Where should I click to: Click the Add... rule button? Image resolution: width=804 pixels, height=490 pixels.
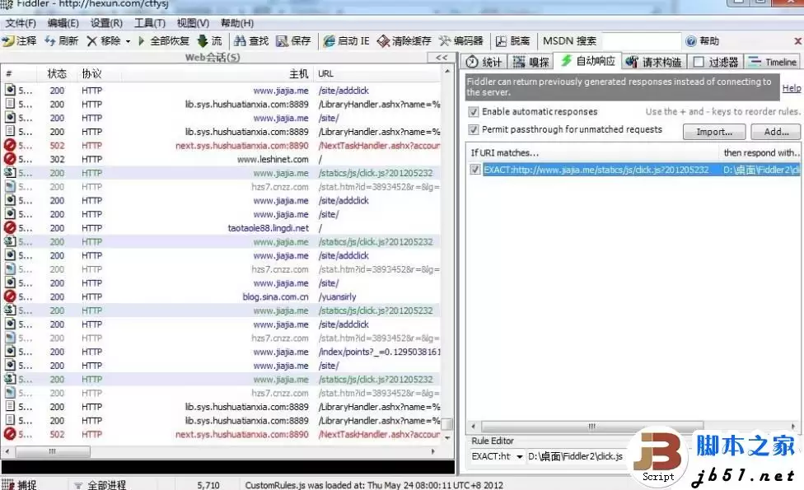[x=775, y=132]
